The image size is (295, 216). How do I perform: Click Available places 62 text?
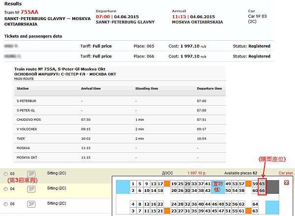click(x=240, y=173)
